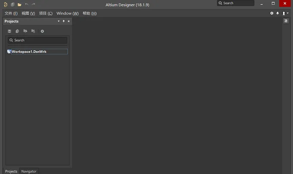Open the Window (W) menu
Image resolution: width=293 pixels, height=174 pixels.
(x=68, y=13)
